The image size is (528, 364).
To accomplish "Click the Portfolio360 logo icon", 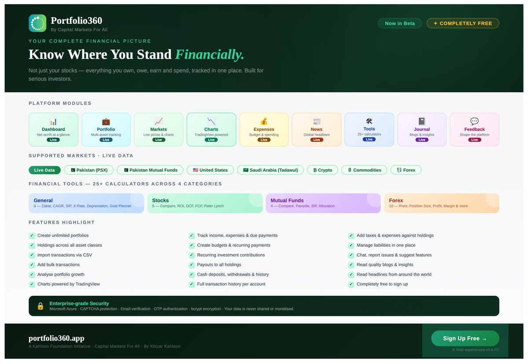I will [37, 23].
